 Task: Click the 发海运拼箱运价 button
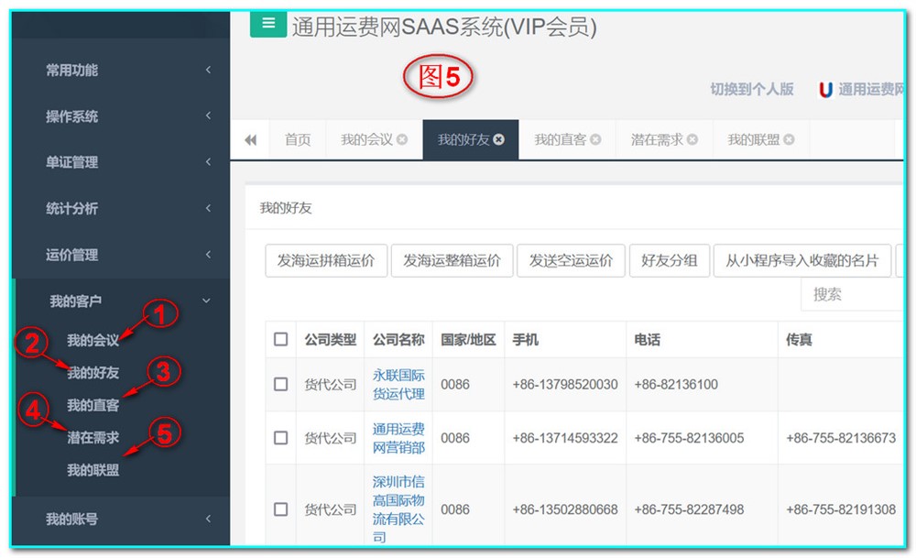[326, 260]
